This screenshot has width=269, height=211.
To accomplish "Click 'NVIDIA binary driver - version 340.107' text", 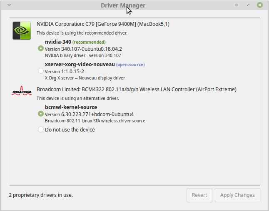I will point(83,55).
